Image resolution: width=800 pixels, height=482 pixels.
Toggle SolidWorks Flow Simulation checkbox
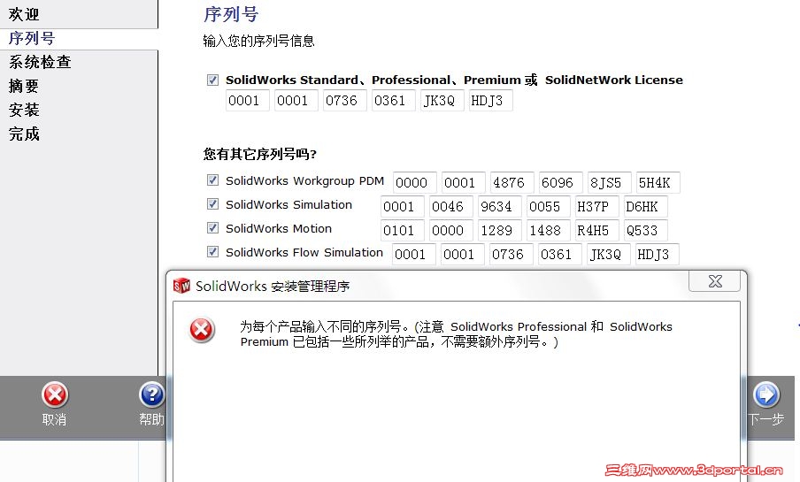[x=212, y=252]
